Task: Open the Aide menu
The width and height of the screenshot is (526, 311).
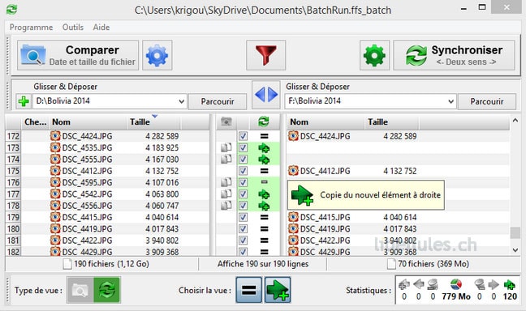Action: coord(101,27)
